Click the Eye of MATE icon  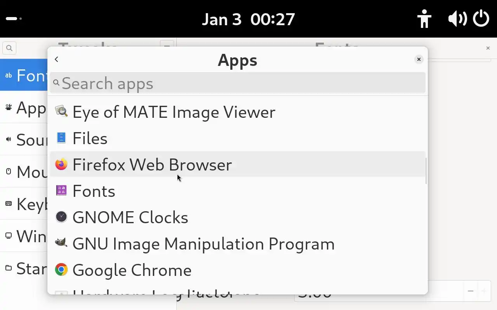(61, 112)
